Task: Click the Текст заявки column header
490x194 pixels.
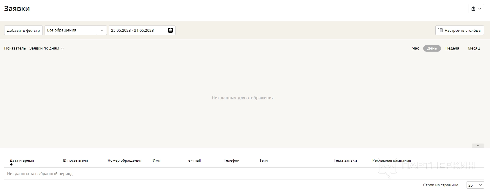Action: coord(345,160)
